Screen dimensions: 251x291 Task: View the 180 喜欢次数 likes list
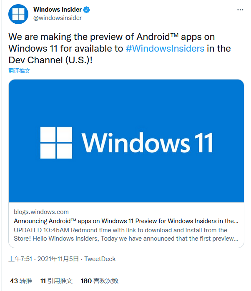100,281
